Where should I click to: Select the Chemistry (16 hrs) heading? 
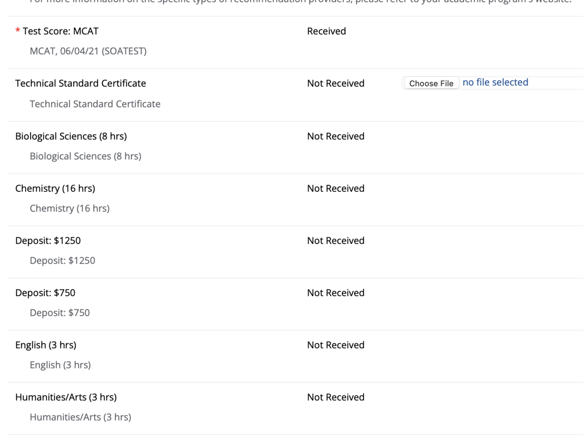pyautogui.click(x=55, y=188)
